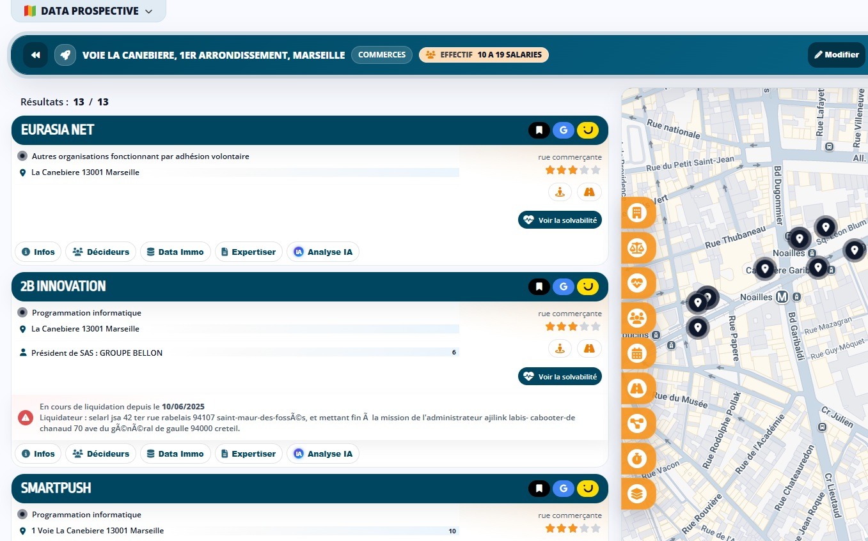868x541 pixels.
Task: Click 'Autres organisations fonctionnant par adhésion volontaire' text
Action: pyautogui.click(x=141, y=156)
